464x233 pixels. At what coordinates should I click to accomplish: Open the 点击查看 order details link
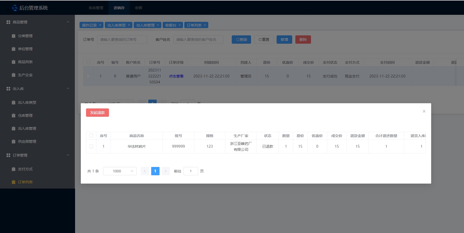pos(176,76)
